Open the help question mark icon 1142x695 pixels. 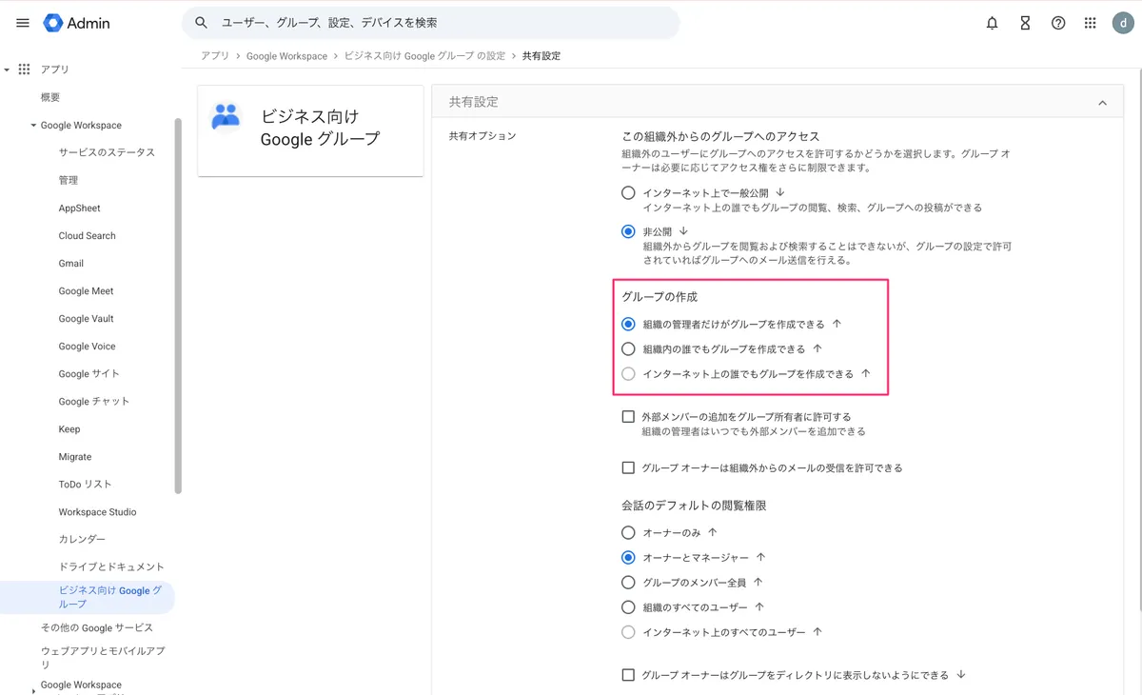(1058, 23)
